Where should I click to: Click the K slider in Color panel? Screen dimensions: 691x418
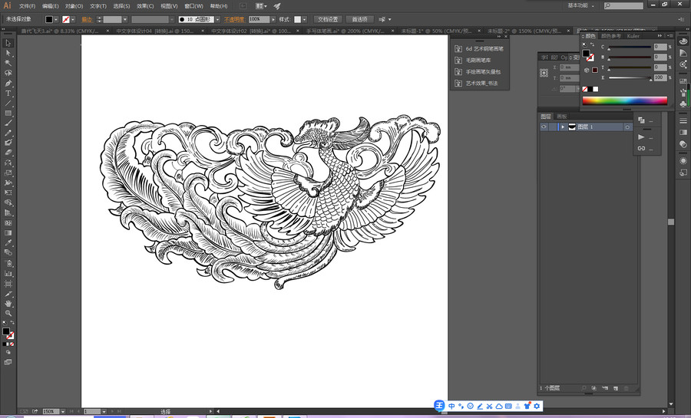pyautogui.click(x=630, y=78)
